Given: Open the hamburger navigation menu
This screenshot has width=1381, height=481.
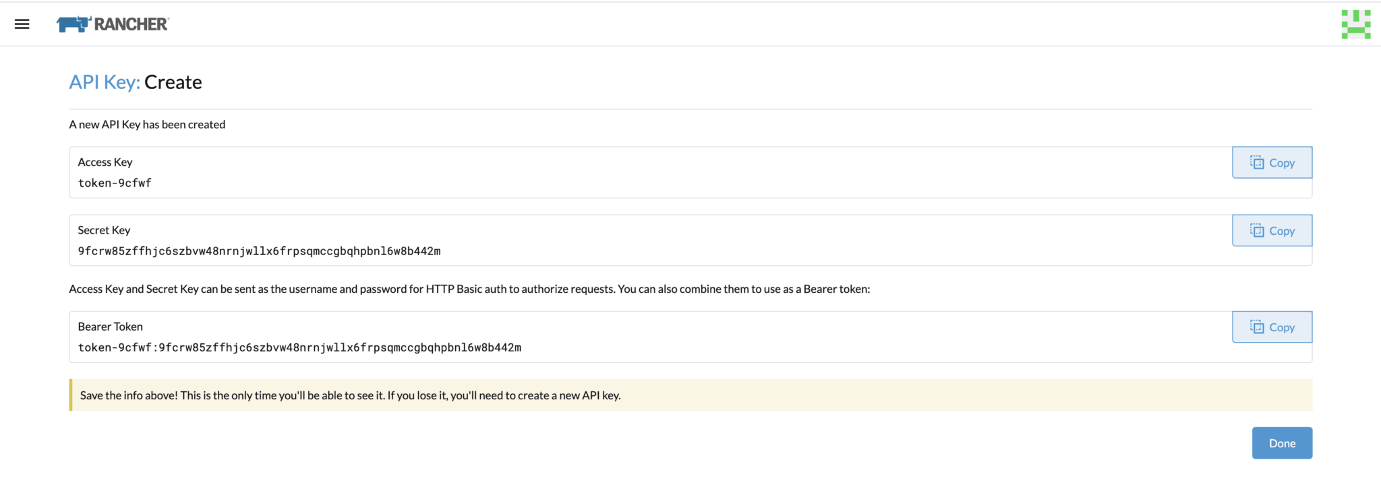Looking at the screenshot, I should pos(22,24).
